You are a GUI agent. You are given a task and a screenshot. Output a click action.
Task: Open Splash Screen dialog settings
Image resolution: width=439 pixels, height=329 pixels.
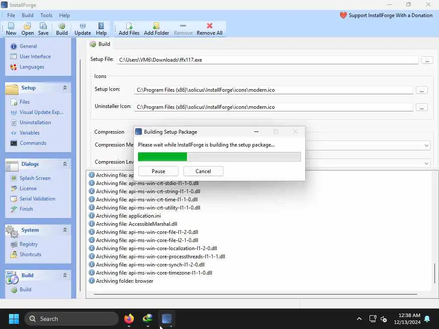pyautogui.click(x=35, y=178)
